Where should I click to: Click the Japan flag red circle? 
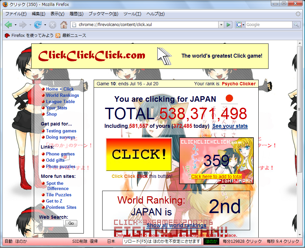[x=229, y=98]
